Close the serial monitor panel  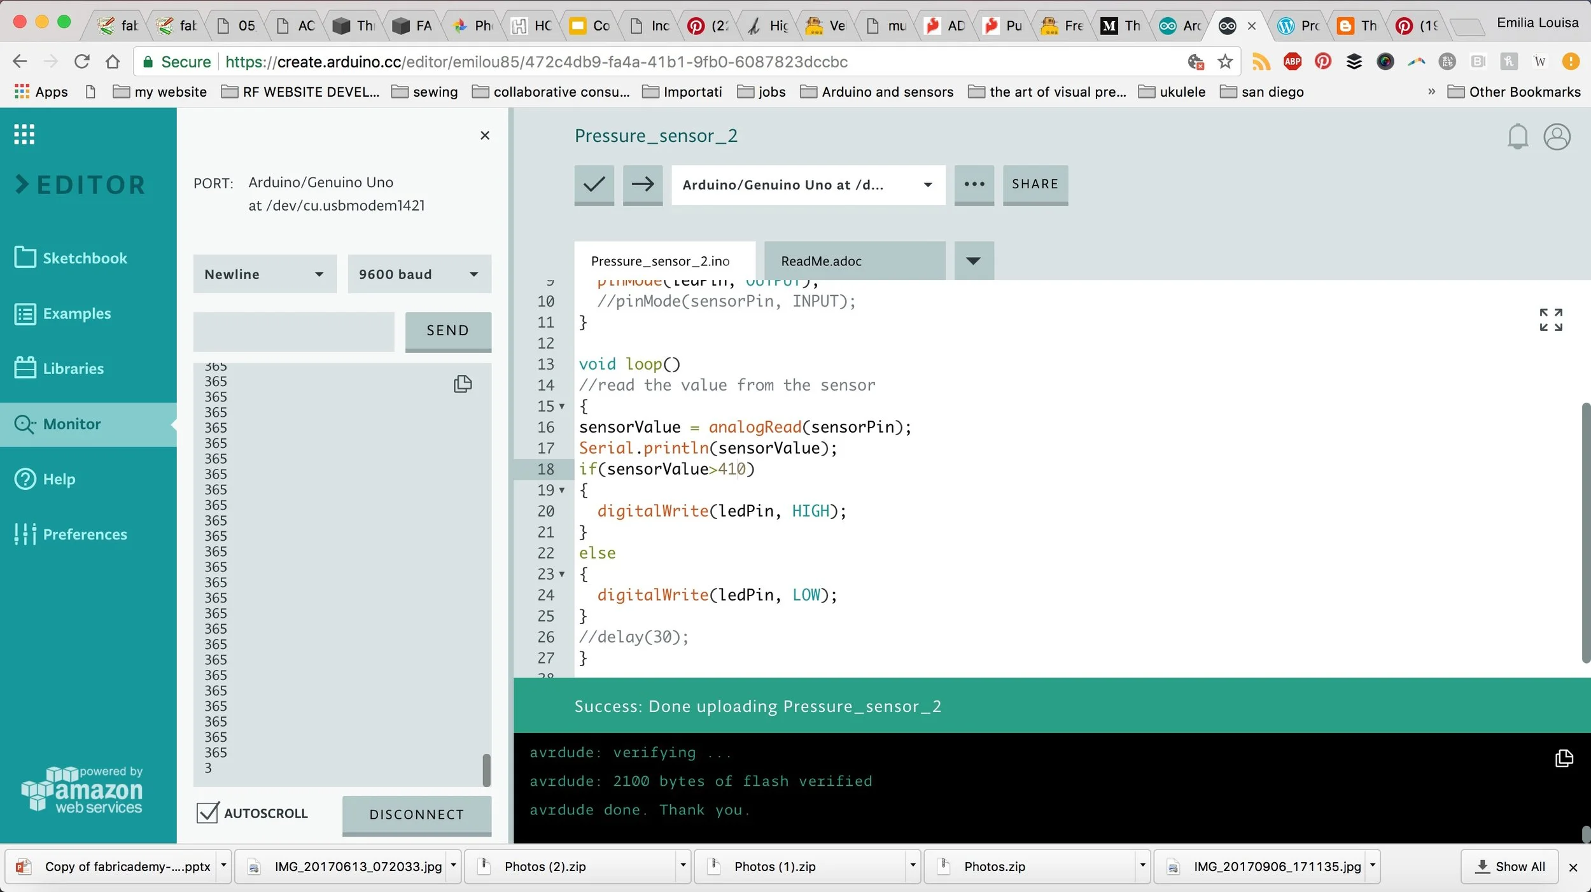pyautogui.click(x=485, y=135)
